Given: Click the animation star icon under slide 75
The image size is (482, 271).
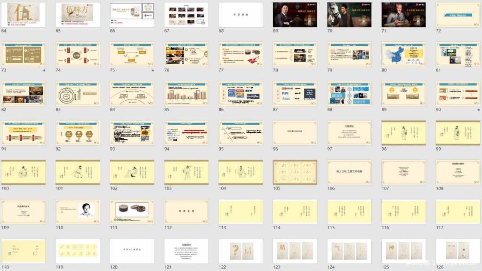Looking at the screenshot, I should tap(153, 71).
